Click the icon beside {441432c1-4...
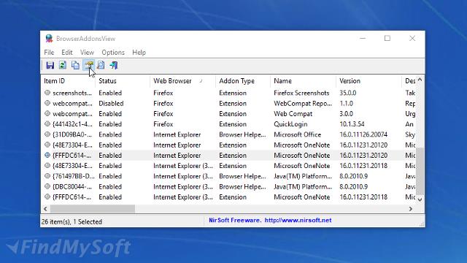Viewport: 467px width, 263px height. pos(47,123)
